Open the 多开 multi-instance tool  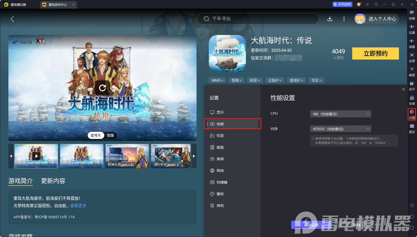pos(412,86)
